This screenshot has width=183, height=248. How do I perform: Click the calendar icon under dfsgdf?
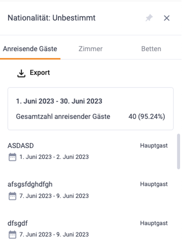click(12, 235)
